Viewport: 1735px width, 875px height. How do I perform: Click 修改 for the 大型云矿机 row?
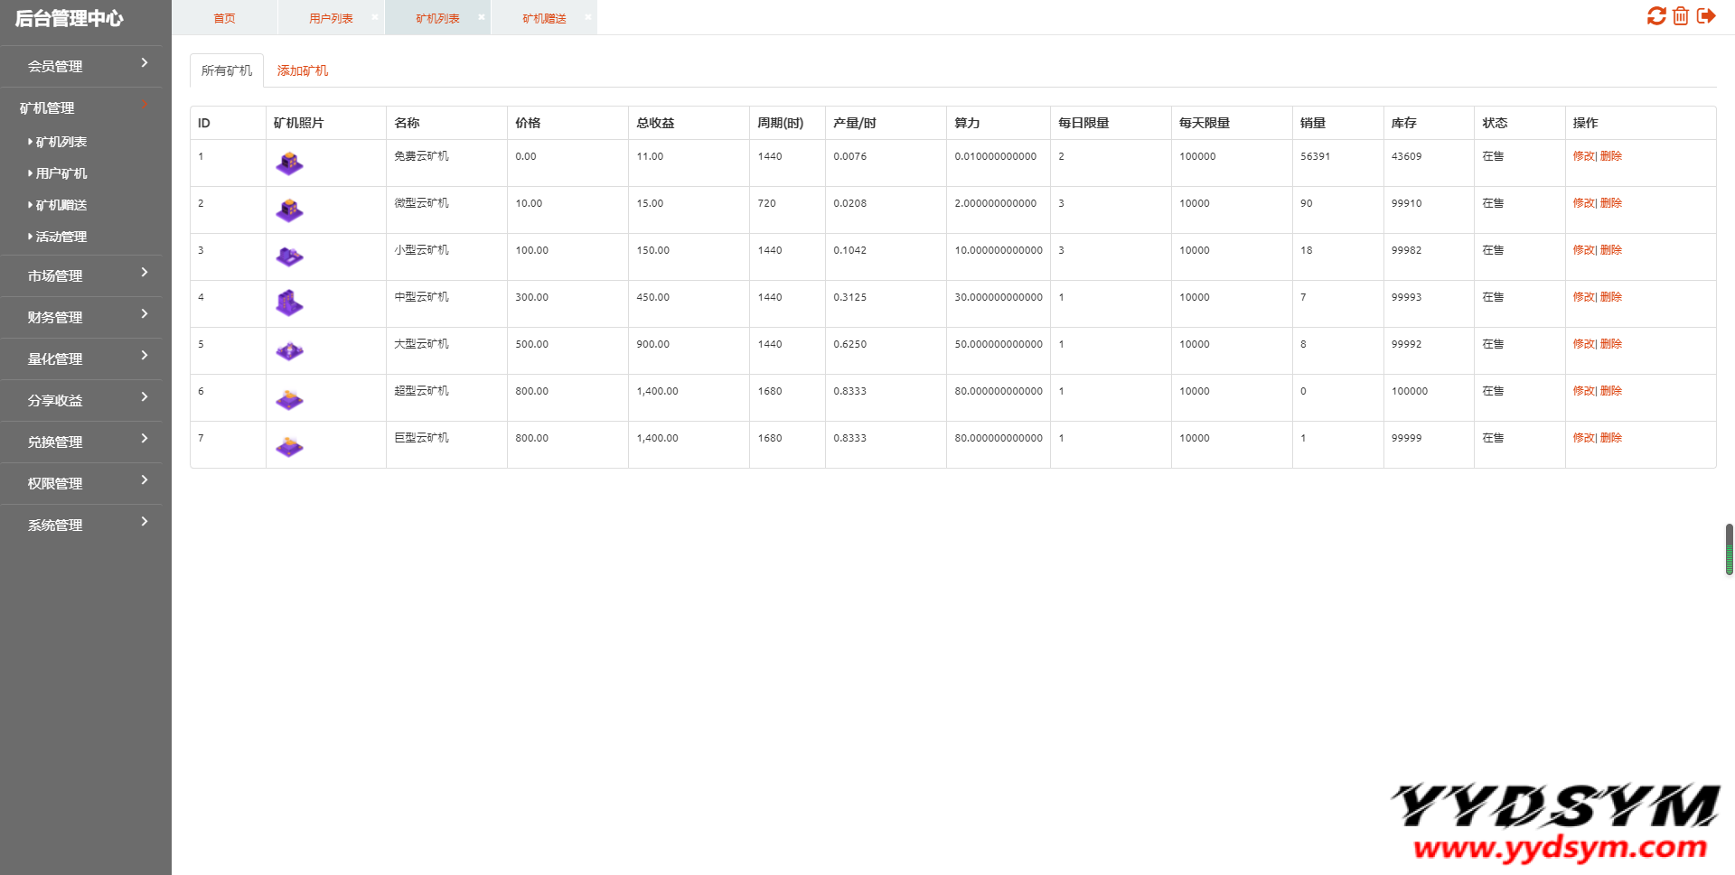coord(1583,344)
